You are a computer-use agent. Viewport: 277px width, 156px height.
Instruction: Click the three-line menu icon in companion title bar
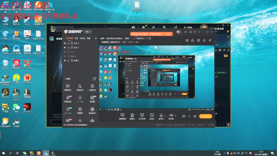pos(199,32)
